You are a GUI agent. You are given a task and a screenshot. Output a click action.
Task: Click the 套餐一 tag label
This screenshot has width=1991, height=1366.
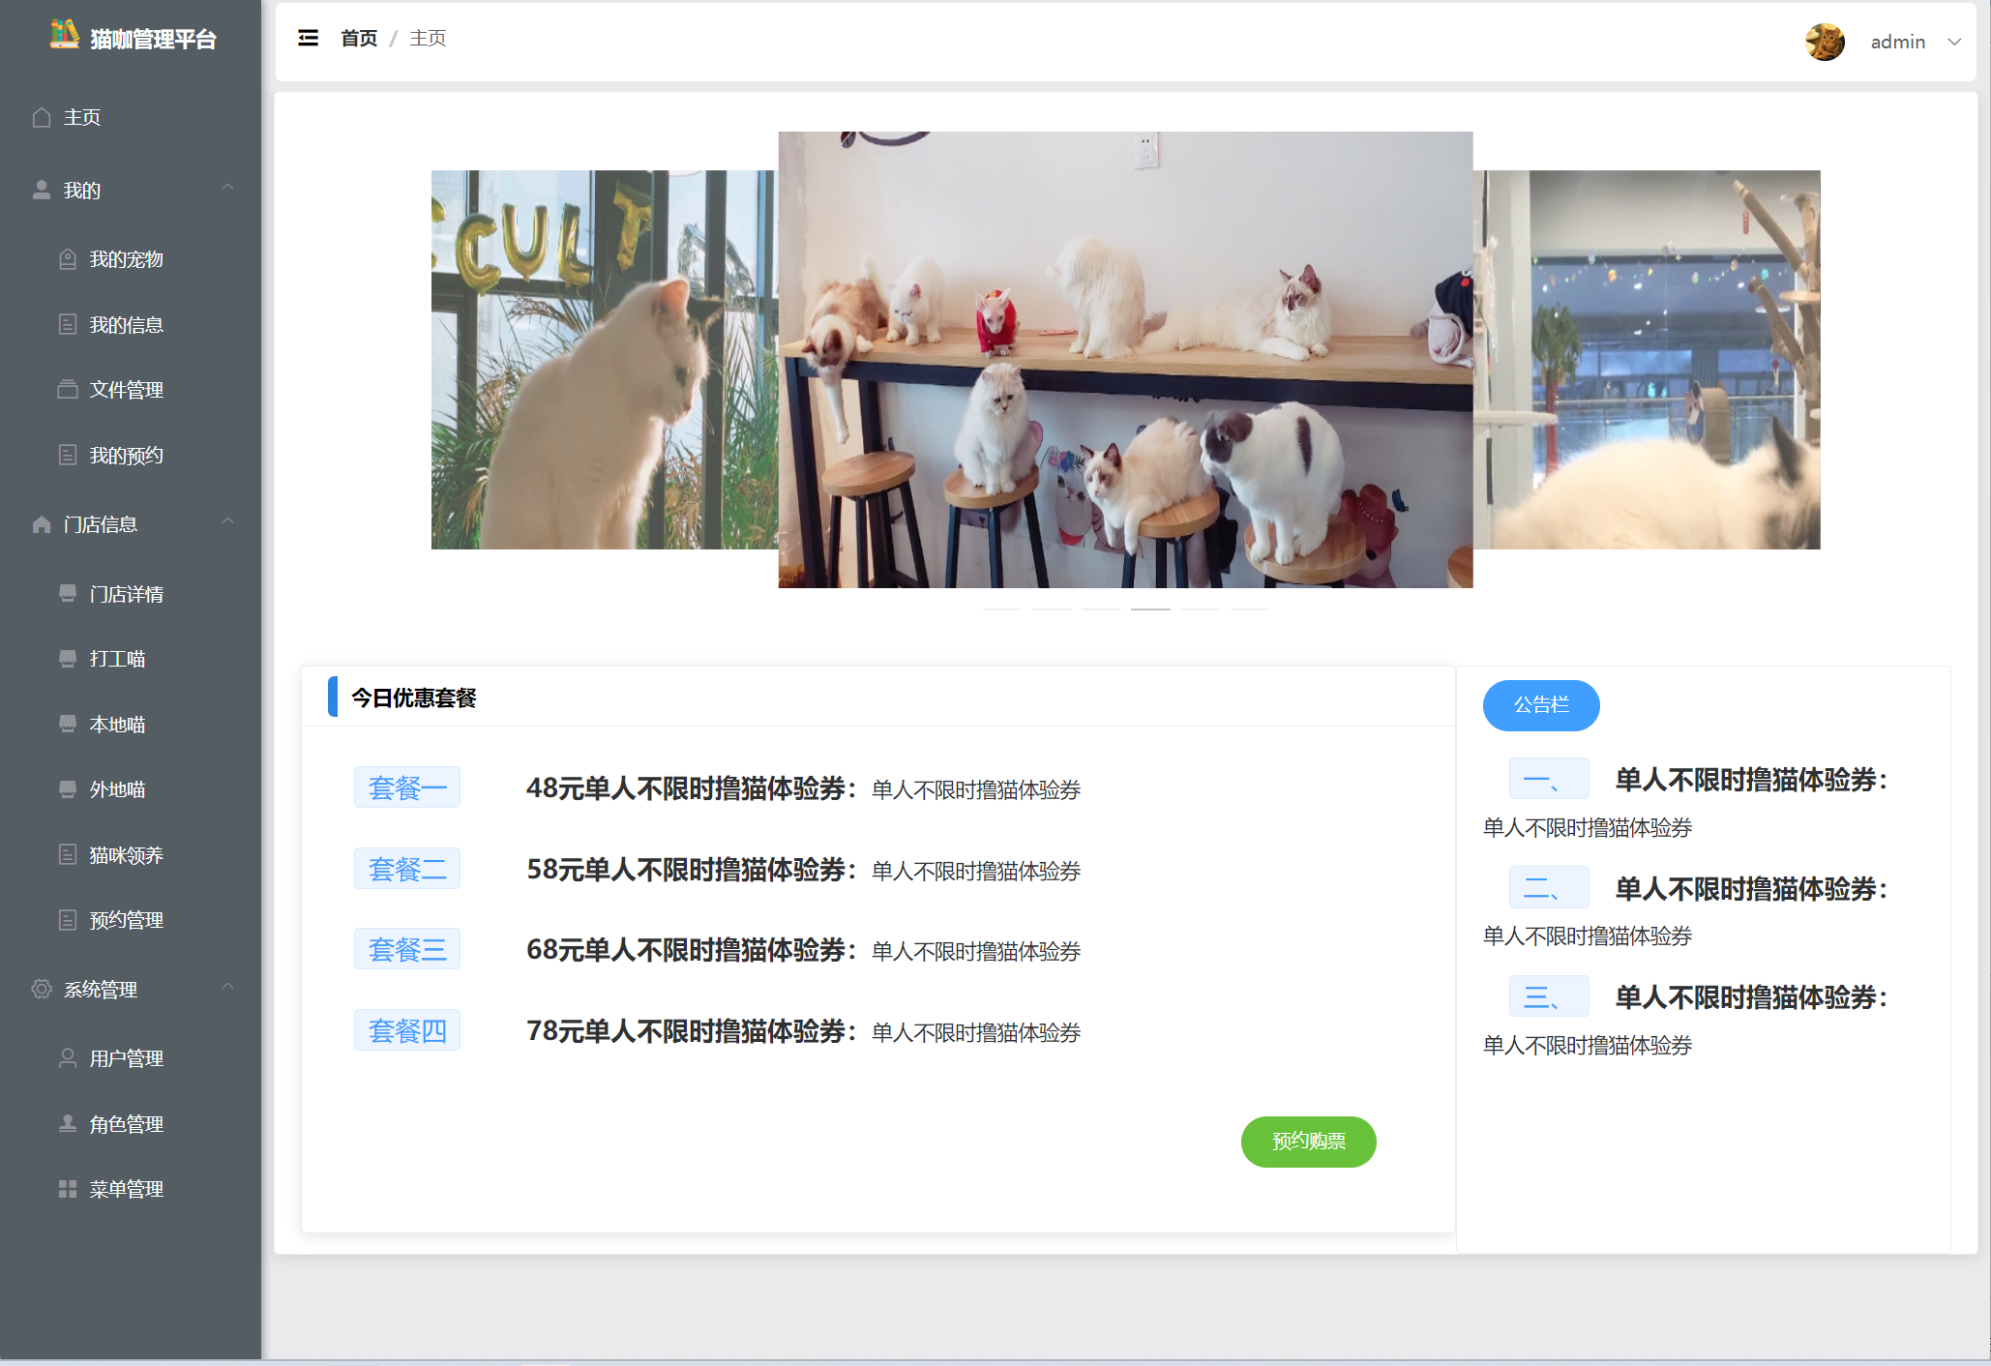[407, 787]
